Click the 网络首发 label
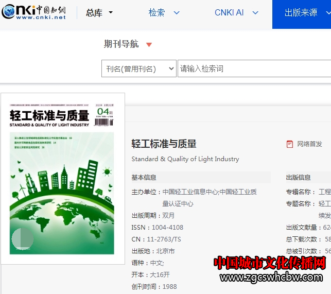Viewport: 331px width, 294px height. 309,144
